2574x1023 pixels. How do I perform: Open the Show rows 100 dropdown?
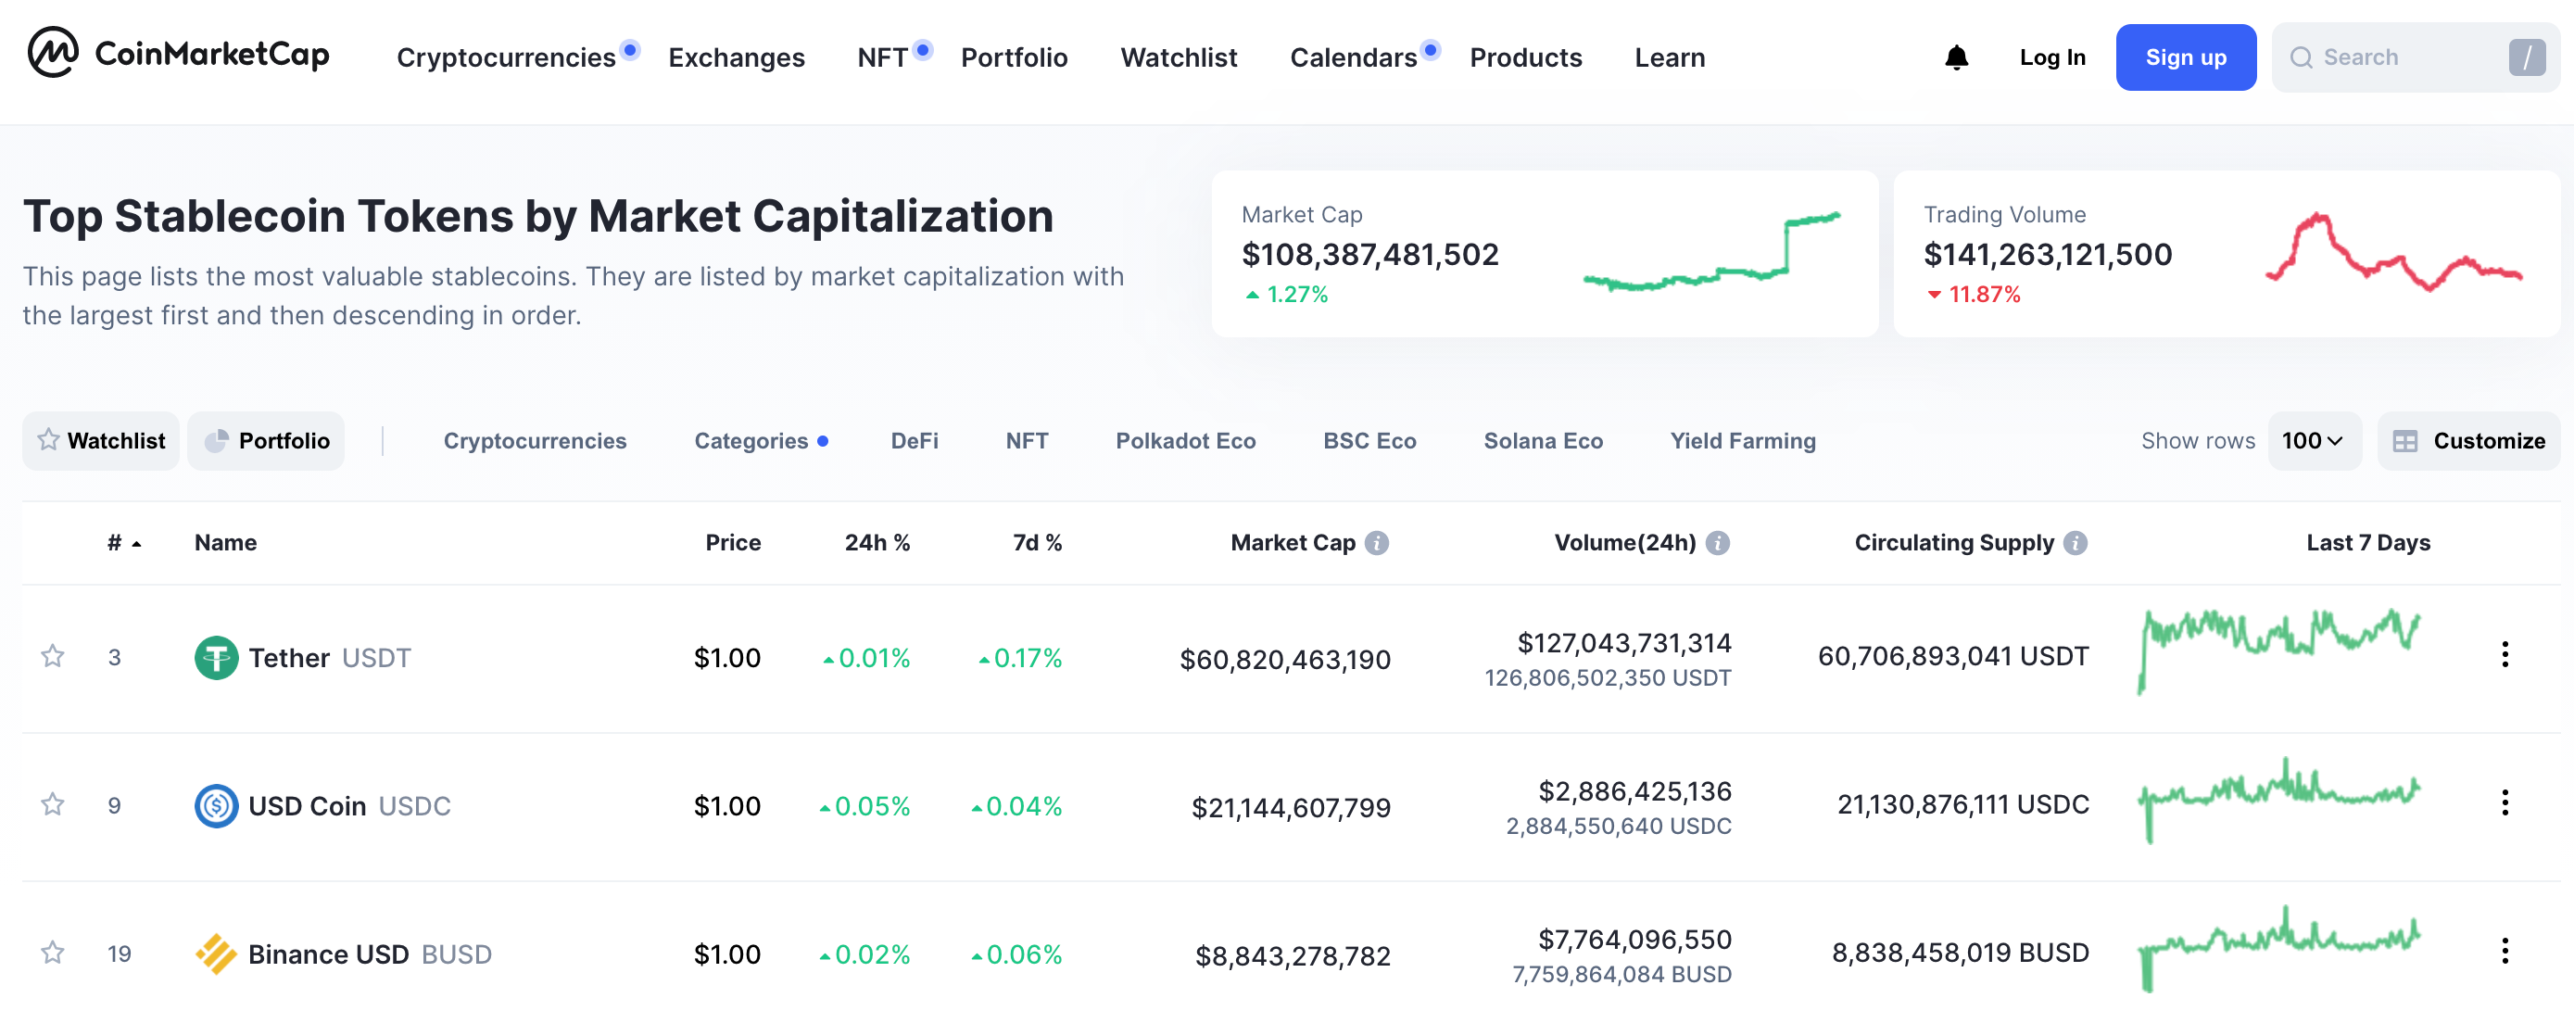[2314, 440]
